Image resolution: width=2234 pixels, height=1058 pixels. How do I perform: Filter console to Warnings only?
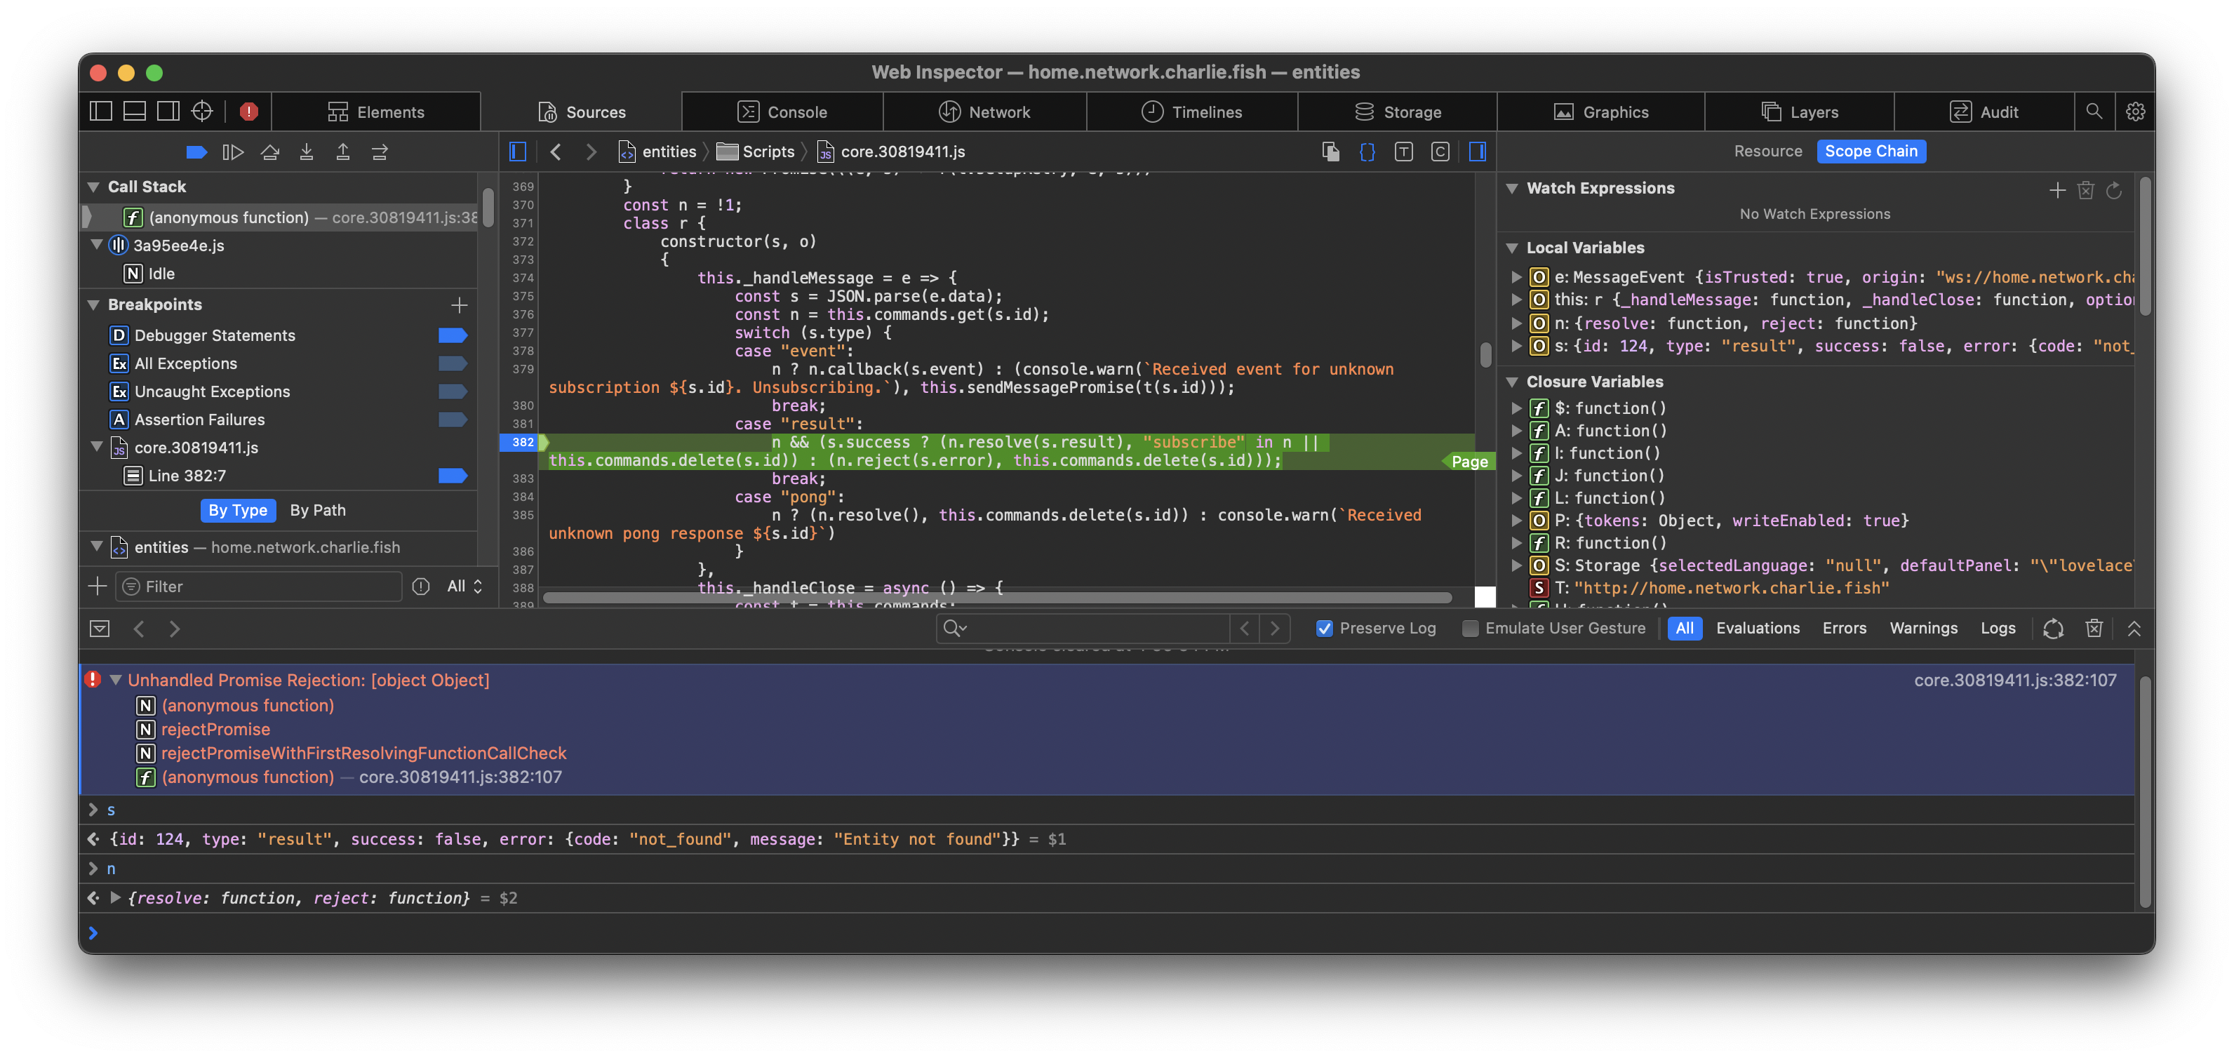pos(1922,628)
